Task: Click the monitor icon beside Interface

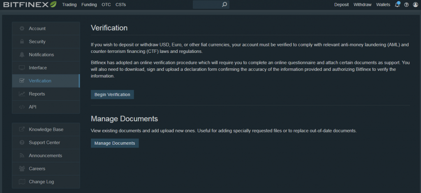Action: click(x=22, y=68)
